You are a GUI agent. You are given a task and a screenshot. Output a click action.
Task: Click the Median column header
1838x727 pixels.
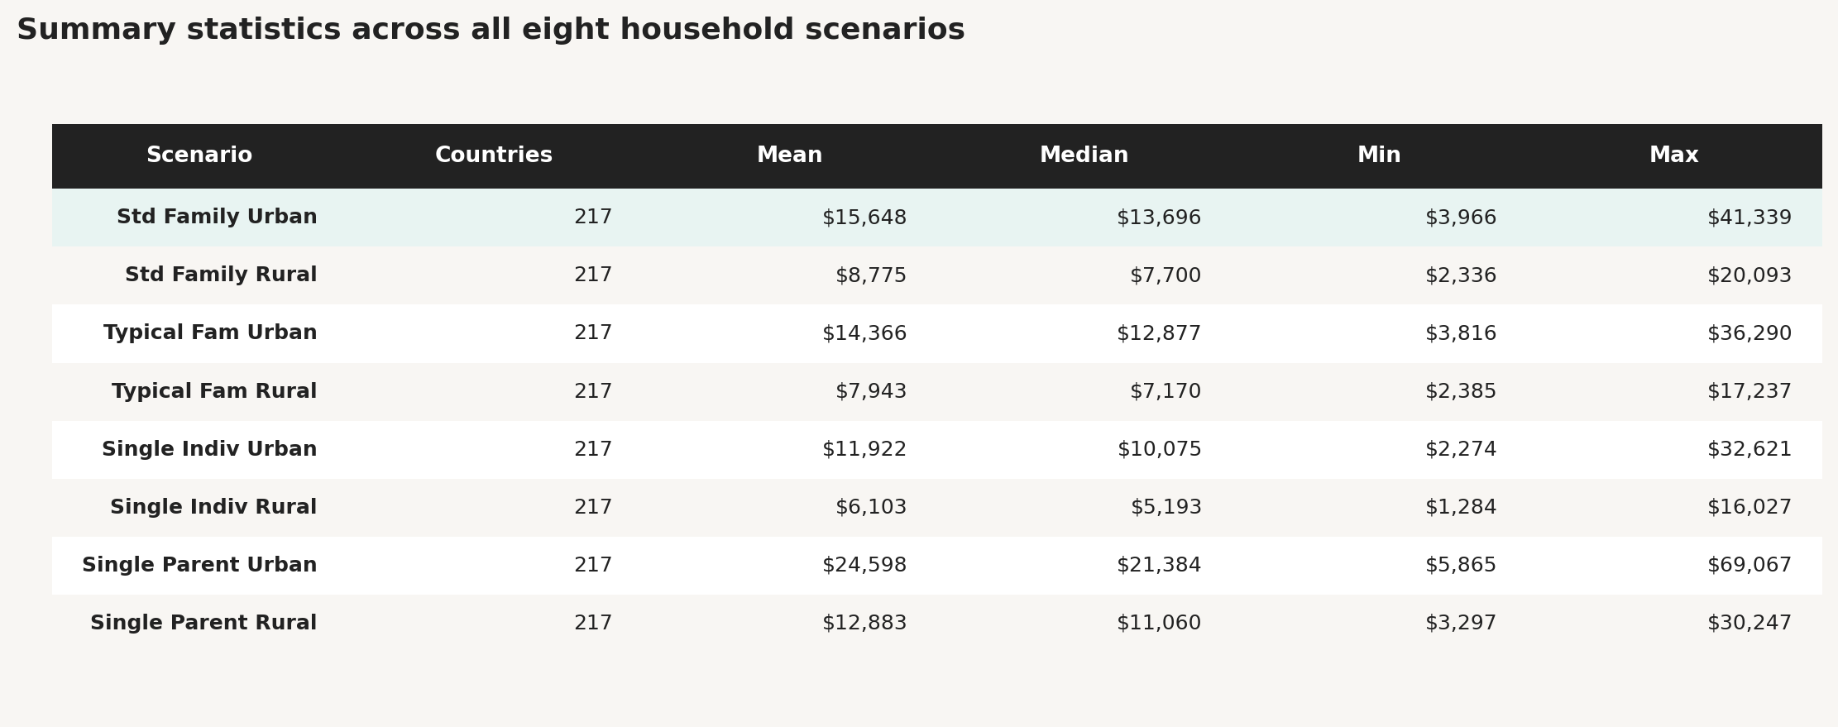1084,155
